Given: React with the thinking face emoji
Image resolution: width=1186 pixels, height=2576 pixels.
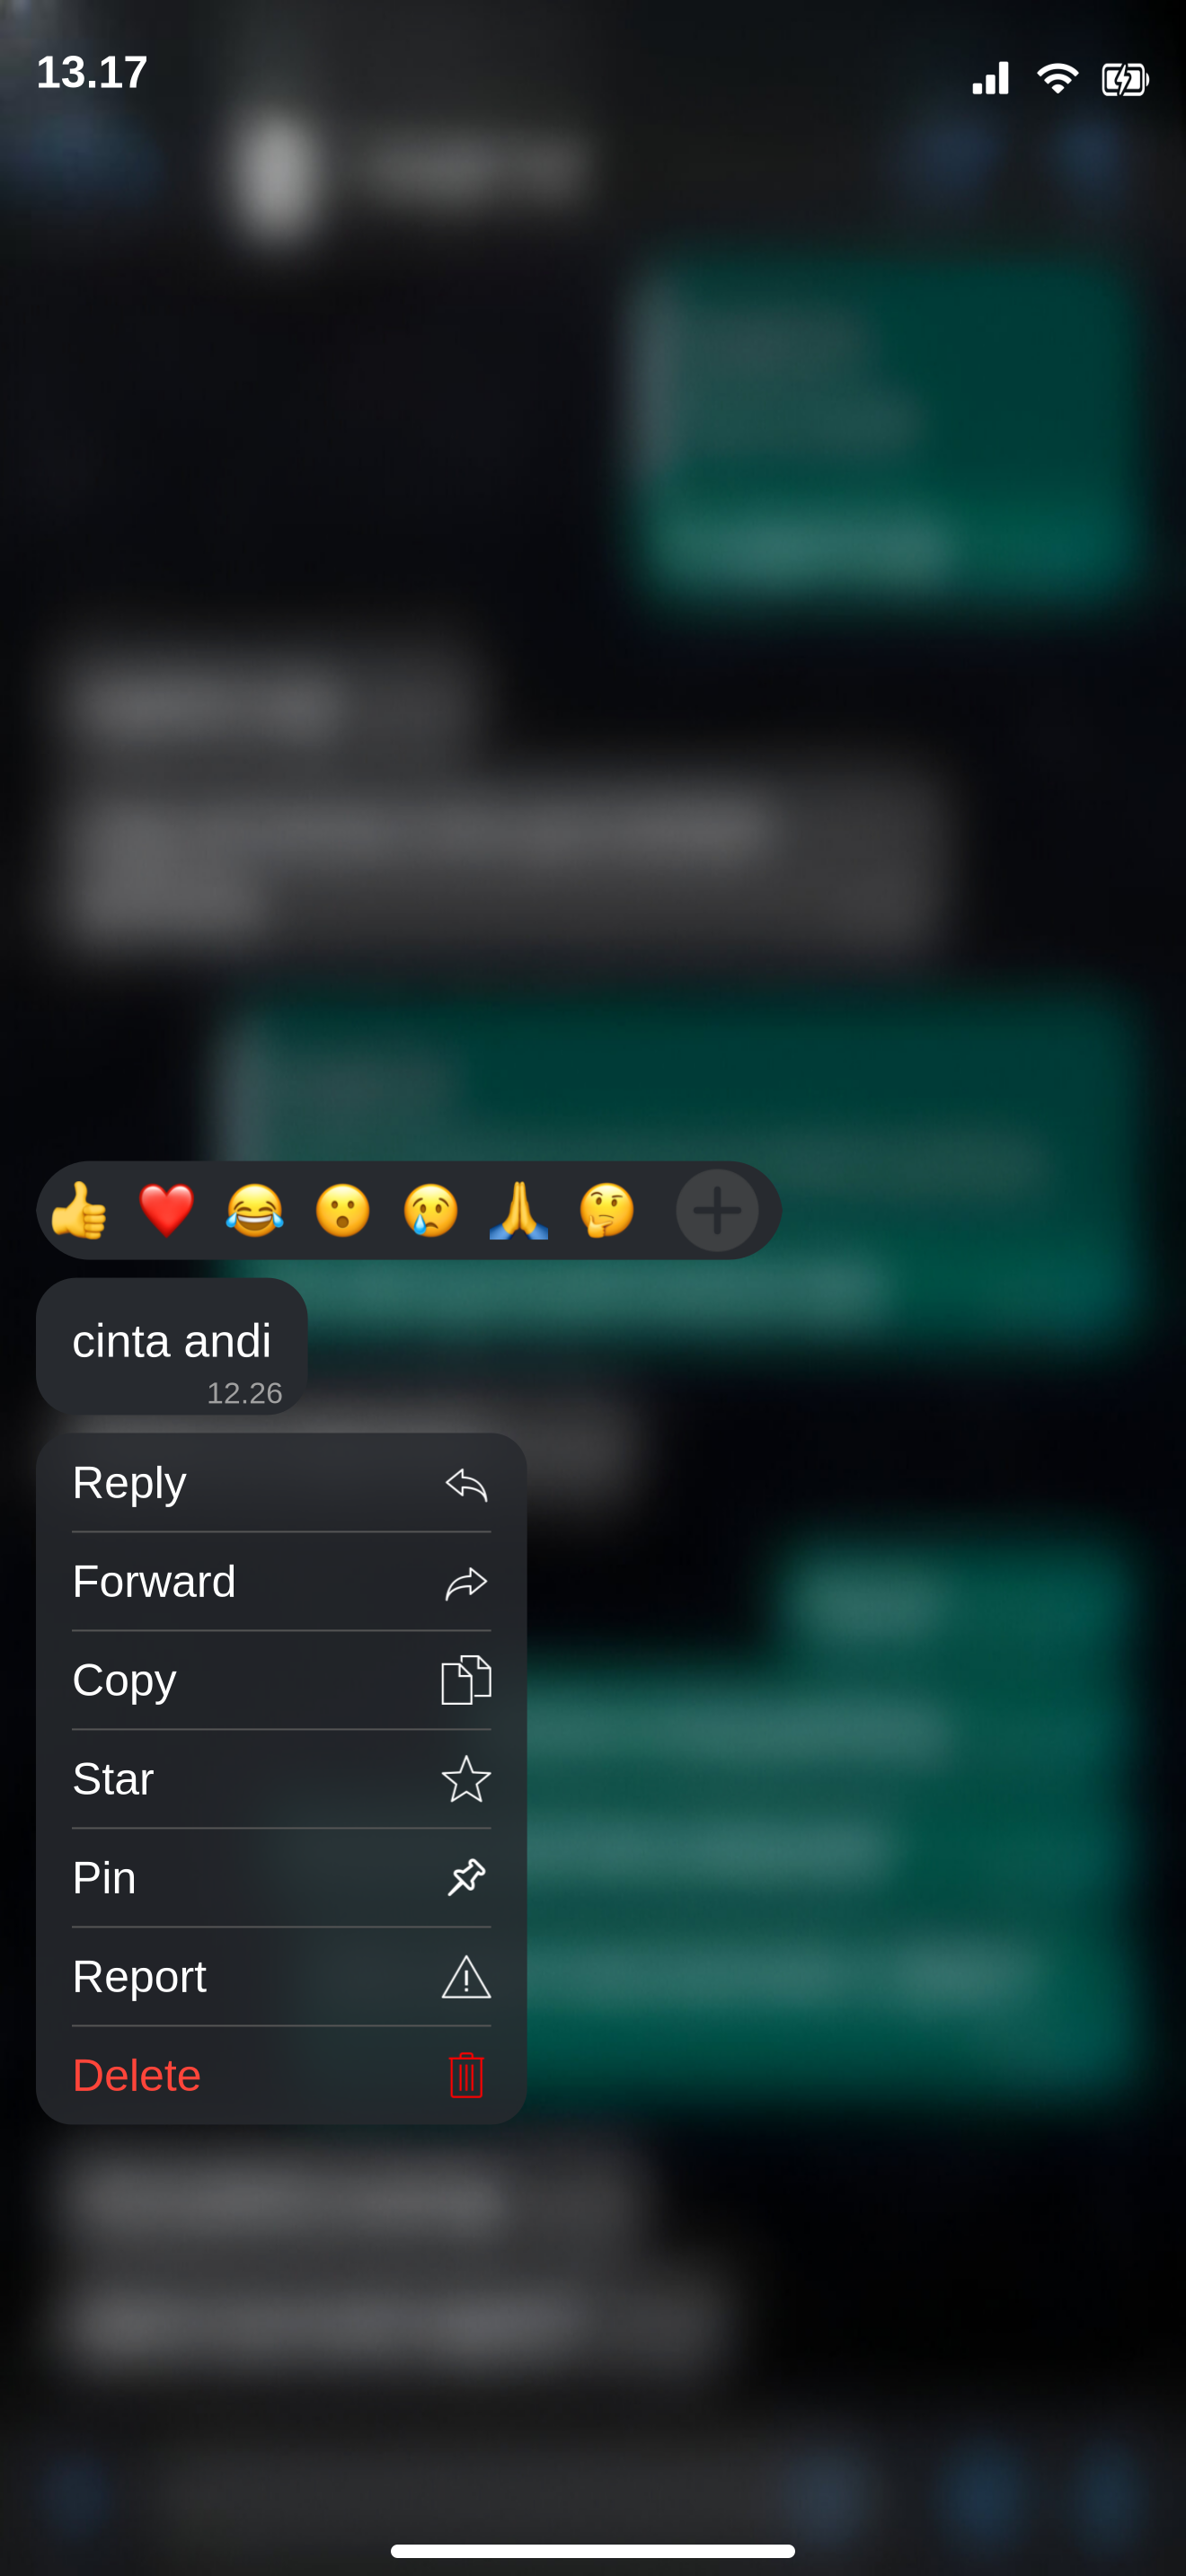Looking at the screenshot, I should coord(606,1210).
